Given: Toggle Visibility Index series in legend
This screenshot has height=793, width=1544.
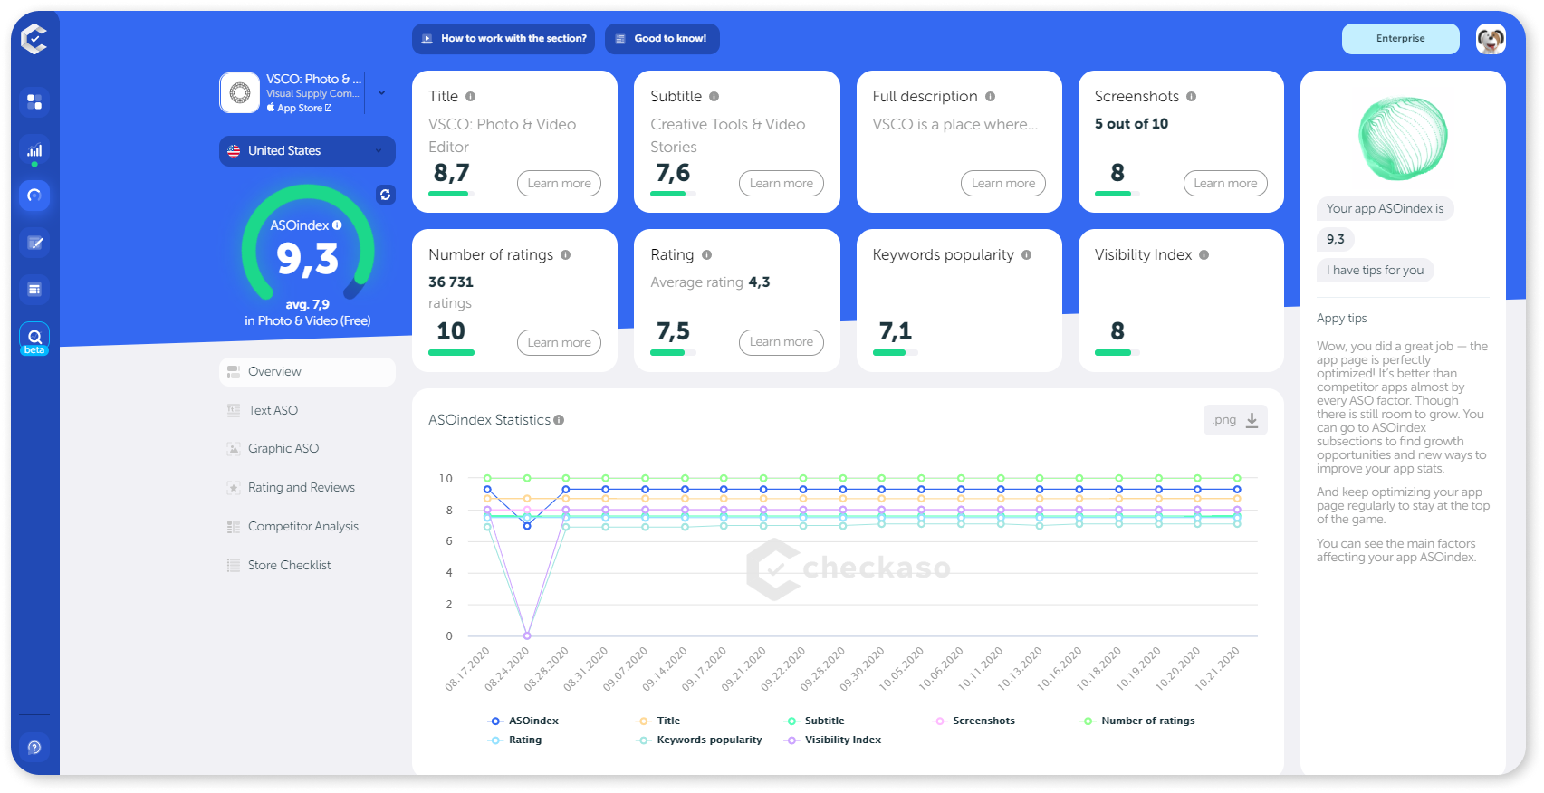Looking at the screenshot, I should coord(832,740).
